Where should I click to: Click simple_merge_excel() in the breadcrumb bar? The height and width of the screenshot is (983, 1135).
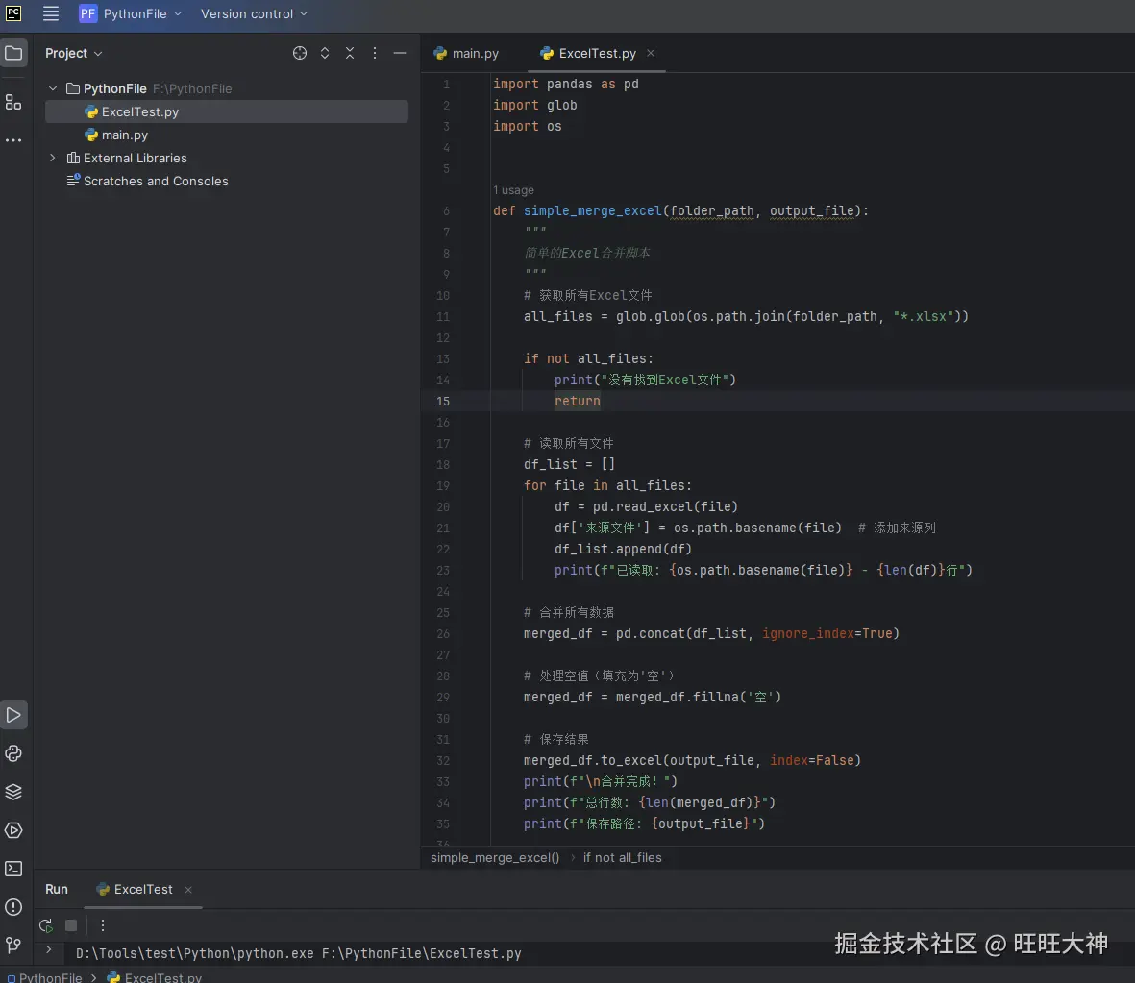click(x=494, y=857)
